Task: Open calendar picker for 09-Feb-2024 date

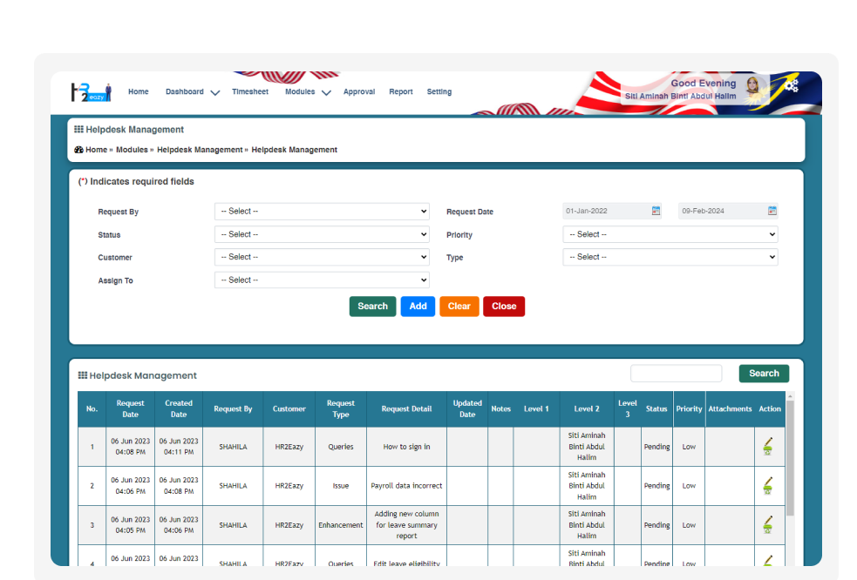Action: click(772, 211)
